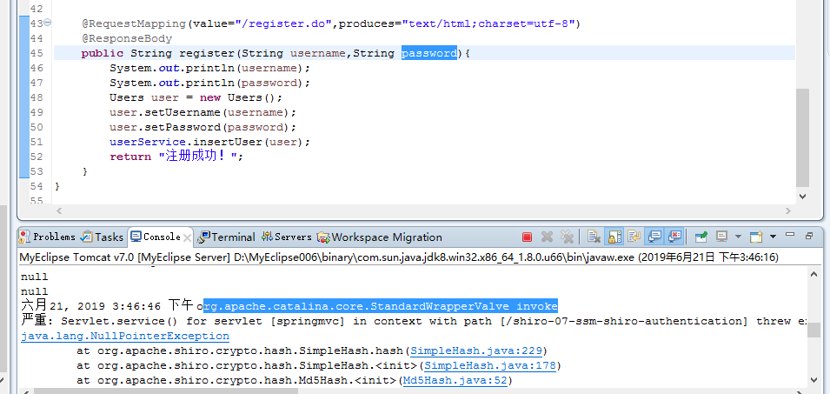Click the console scroll down arrow
The height and width of the screenshot is (394, 830).
pyautogui.click(x=814, y=379)
